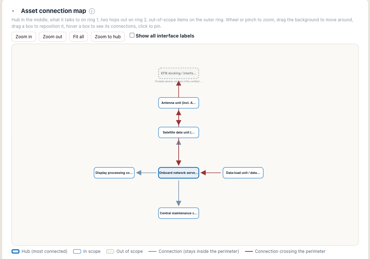
Task: Click the Onboard network server hub node
Action: coord(179,173)
